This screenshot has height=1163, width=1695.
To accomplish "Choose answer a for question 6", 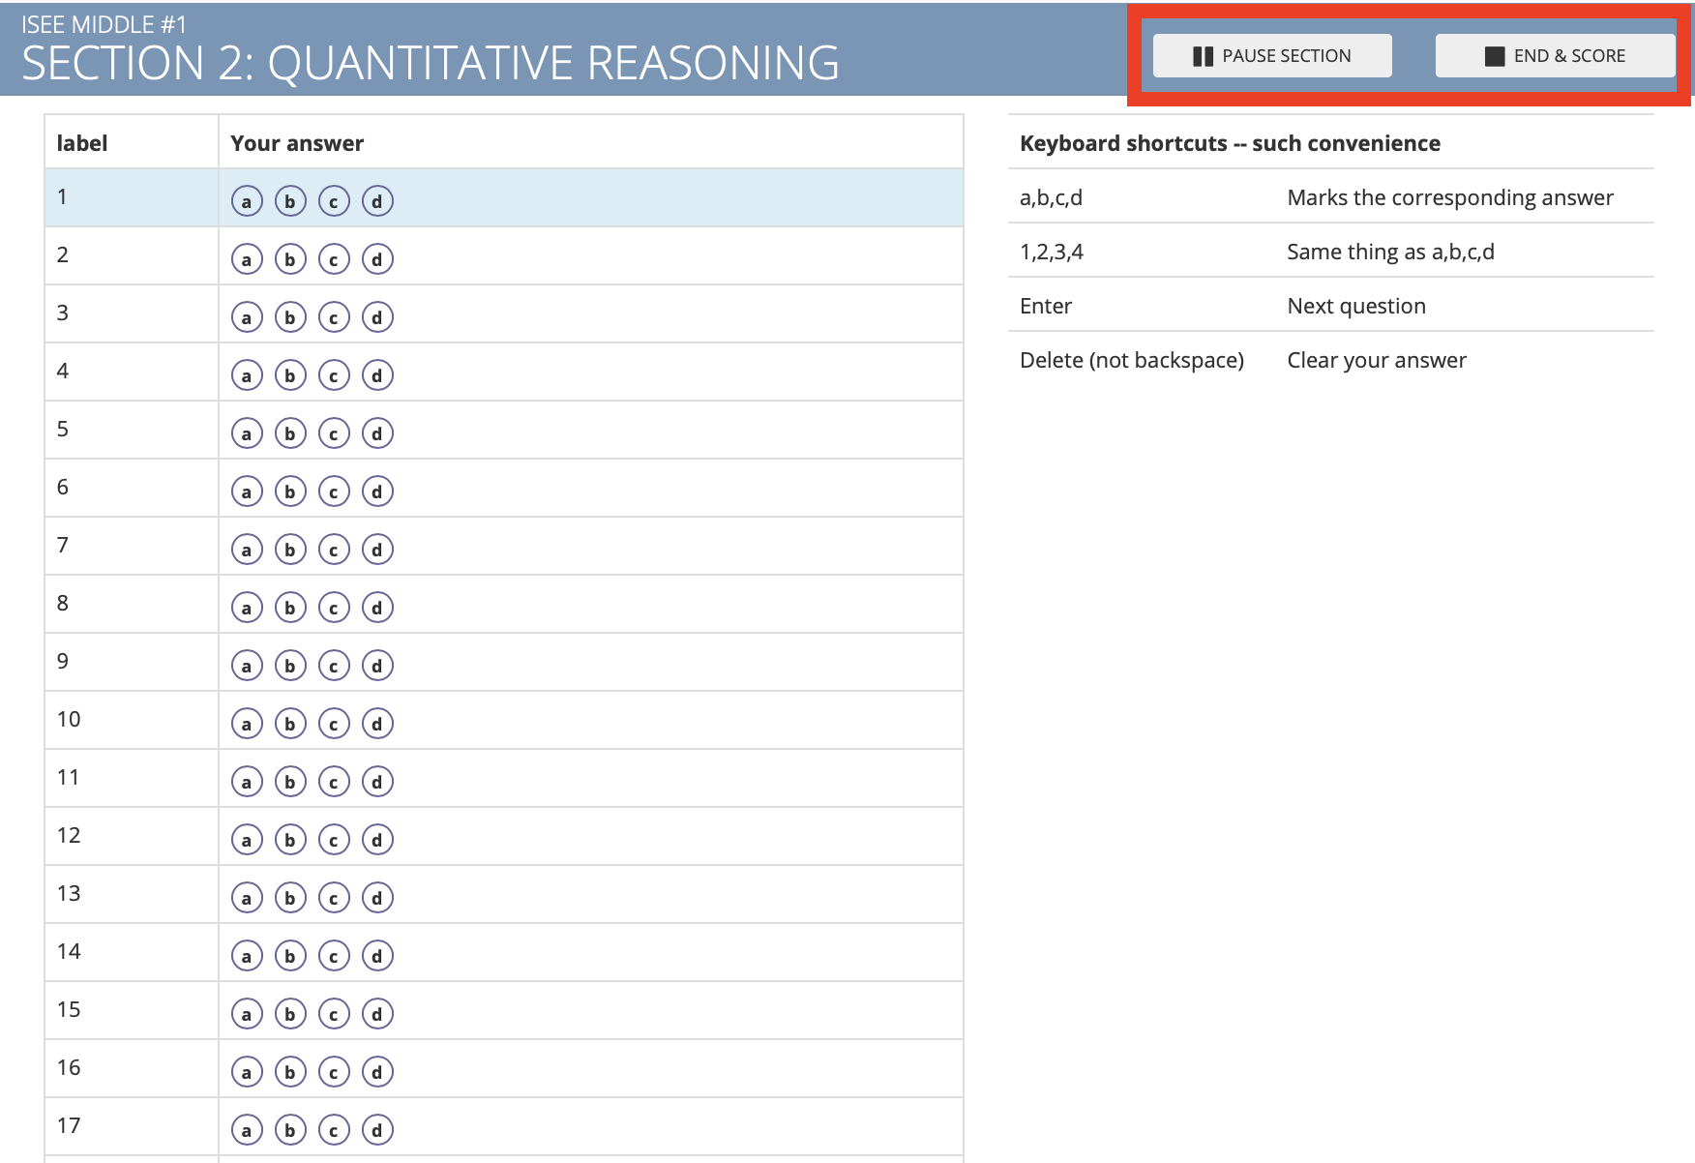I will (x=247, y=492).
